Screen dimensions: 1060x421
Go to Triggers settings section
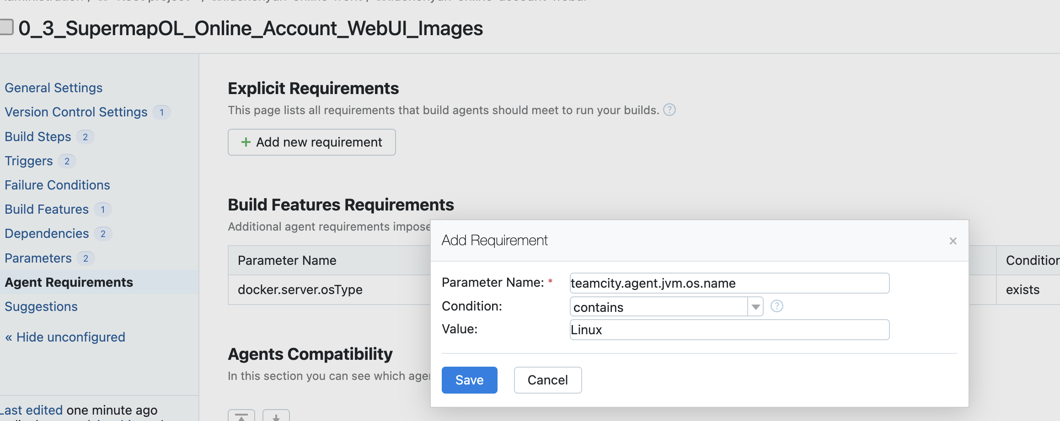(x=29, y=161)
